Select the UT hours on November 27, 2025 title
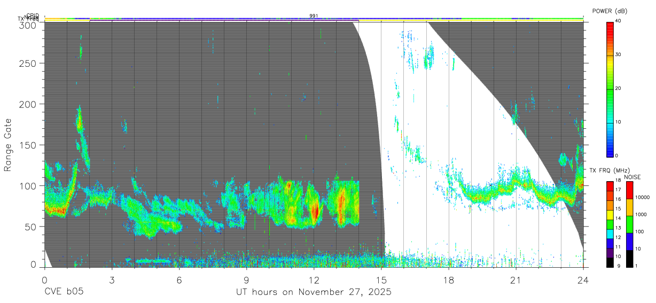 pos(314,292)
